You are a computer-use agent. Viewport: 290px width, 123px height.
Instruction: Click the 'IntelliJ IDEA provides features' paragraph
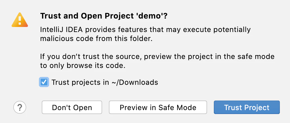point(145,34)
